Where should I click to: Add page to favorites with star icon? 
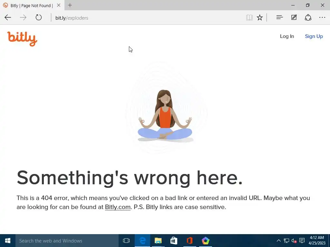point(260,17)
